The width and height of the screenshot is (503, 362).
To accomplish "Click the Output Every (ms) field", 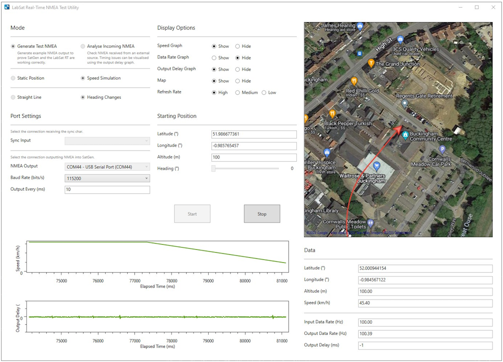I will (x=107, y=189).
